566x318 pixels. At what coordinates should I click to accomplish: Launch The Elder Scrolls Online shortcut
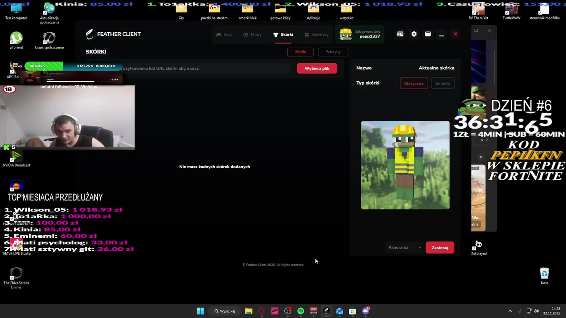[x=16, y=278]
